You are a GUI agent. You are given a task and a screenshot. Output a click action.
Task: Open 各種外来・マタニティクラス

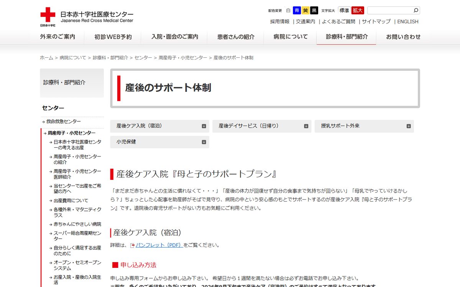(x=78, y=212)
